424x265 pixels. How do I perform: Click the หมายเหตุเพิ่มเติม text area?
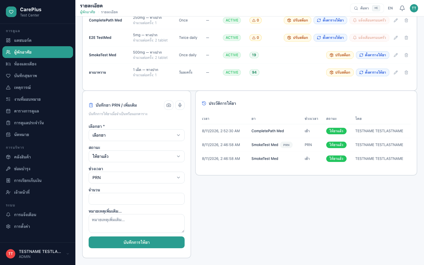click(137, 223)
